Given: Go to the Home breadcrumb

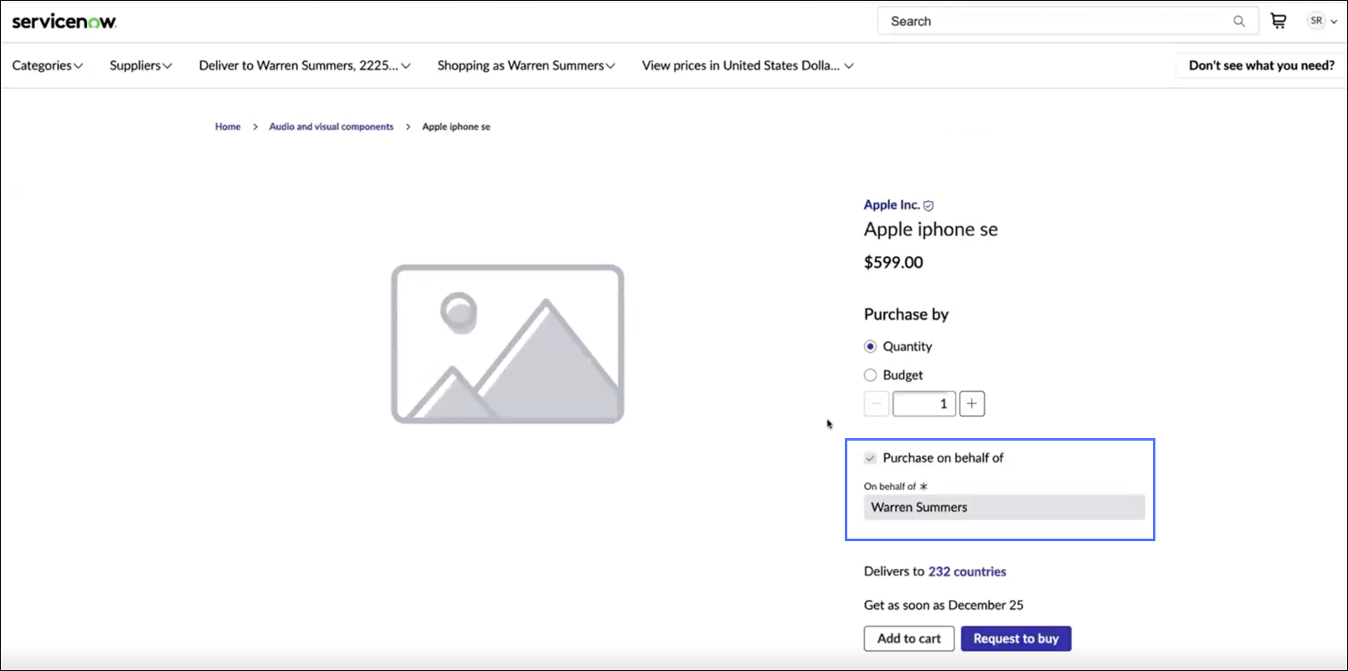Looking at the screenshot, I should [x=228, y=126].
